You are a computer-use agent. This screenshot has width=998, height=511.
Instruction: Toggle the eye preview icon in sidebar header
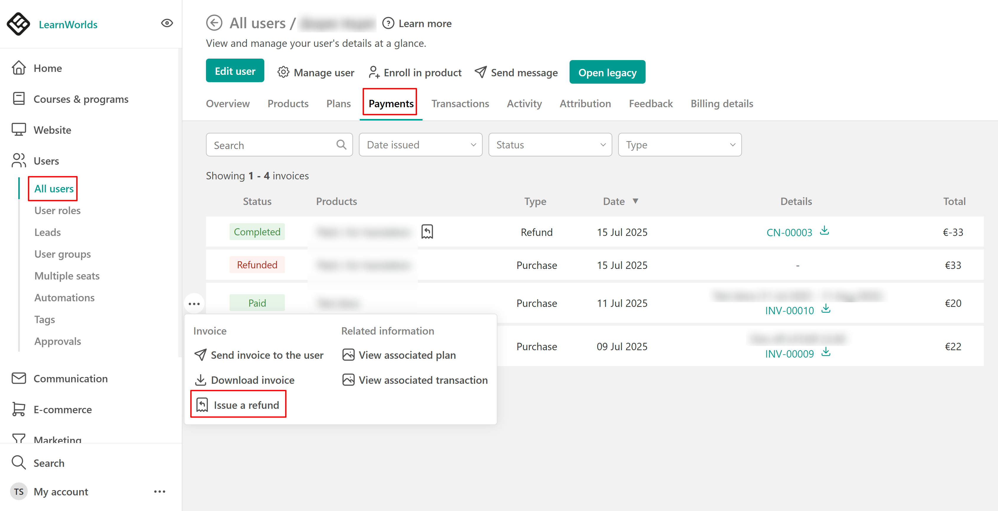pos(166,23)
